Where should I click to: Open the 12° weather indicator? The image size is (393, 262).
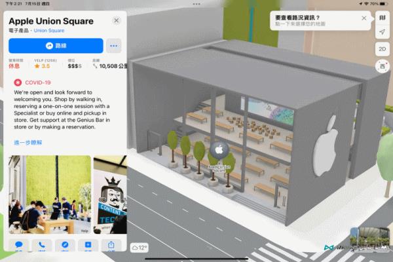tap(140, 248)
